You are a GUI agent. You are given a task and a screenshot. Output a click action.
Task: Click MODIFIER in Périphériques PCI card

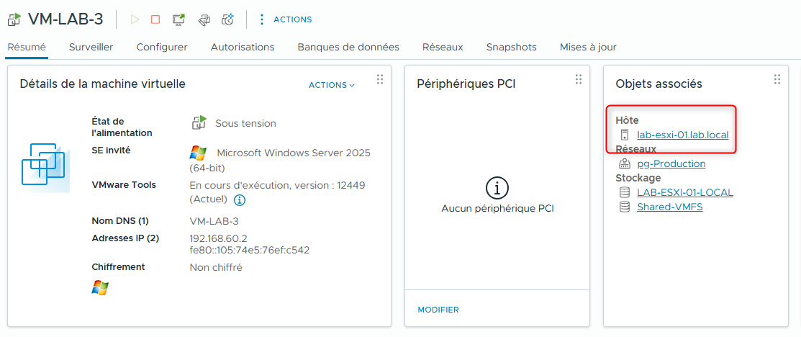click(438, 310)
